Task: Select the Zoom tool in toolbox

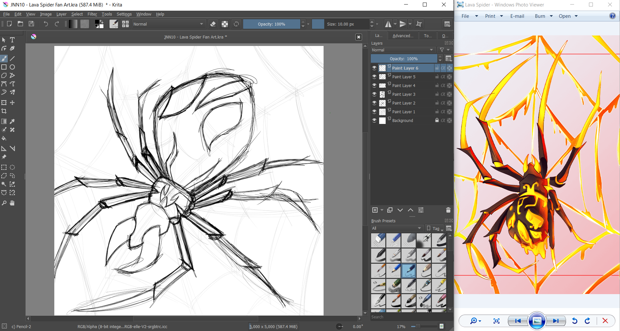Action: point(4,203)
